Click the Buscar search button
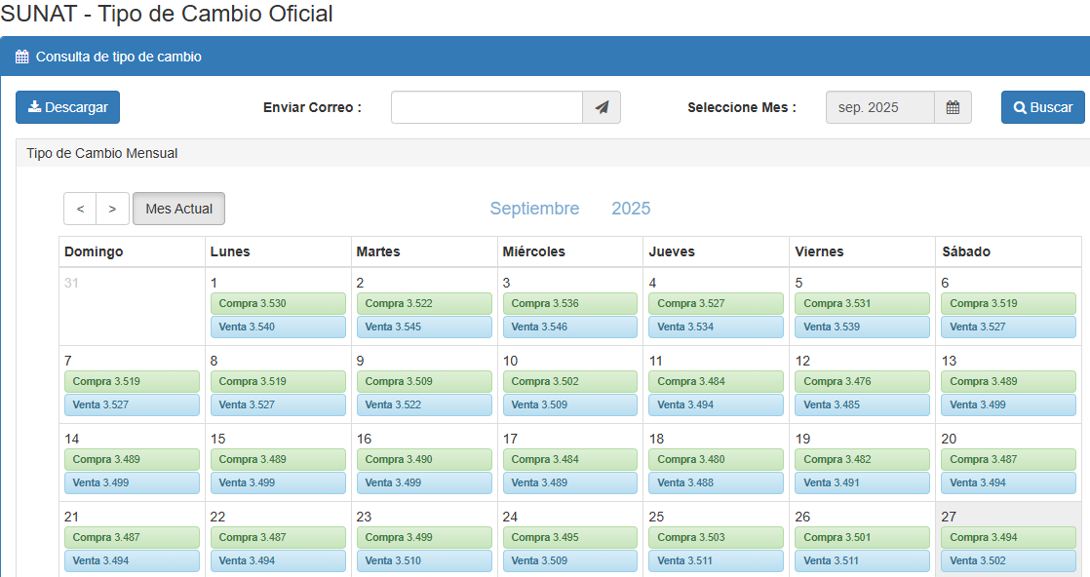The image size is (1090, 577). click(x=1043, y=107)
